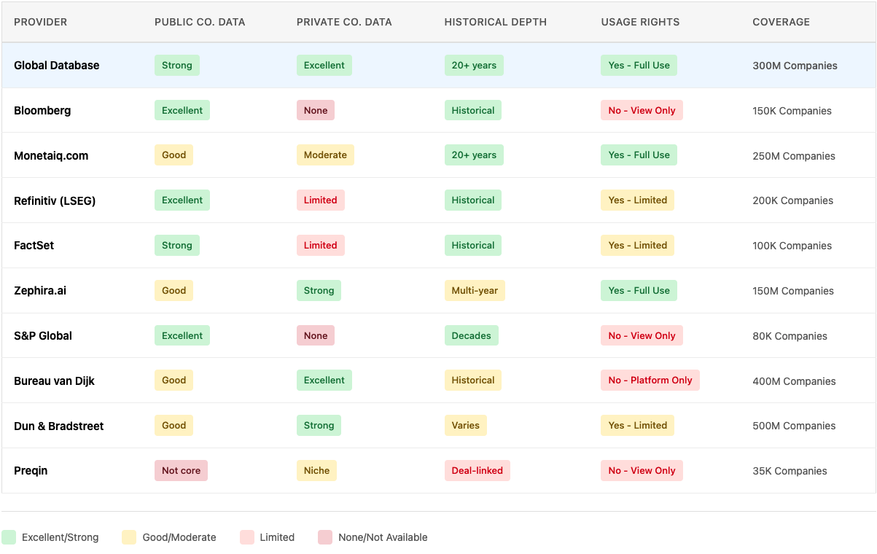Click Dun & Bradstreet's 'Varies' badge

tap(465, 426)
